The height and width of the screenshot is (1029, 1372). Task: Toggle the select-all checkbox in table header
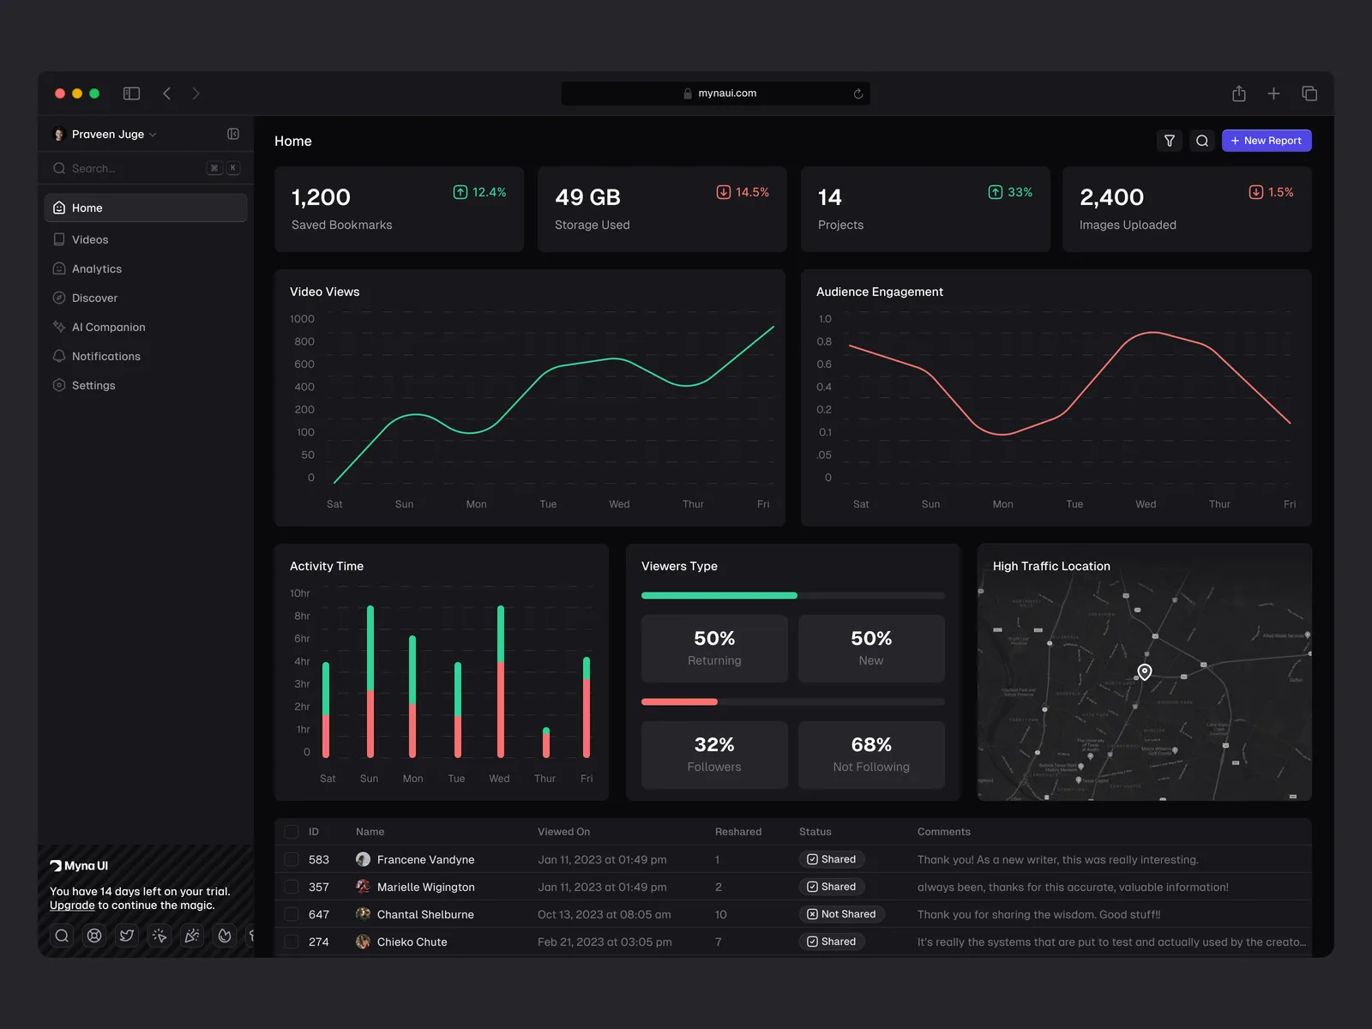tap(292, 832)
